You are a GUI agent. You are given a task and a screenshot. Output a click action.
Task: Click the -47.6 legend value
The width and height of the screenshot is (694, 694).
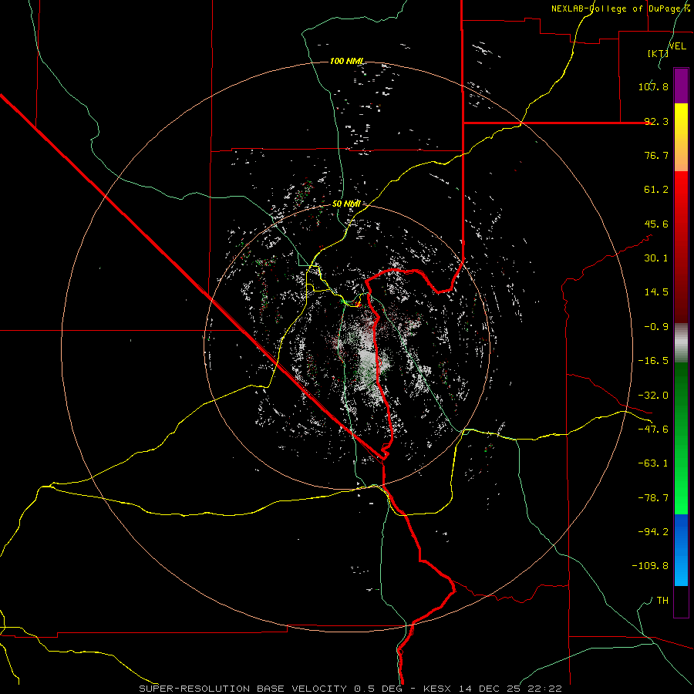point(653,430)
